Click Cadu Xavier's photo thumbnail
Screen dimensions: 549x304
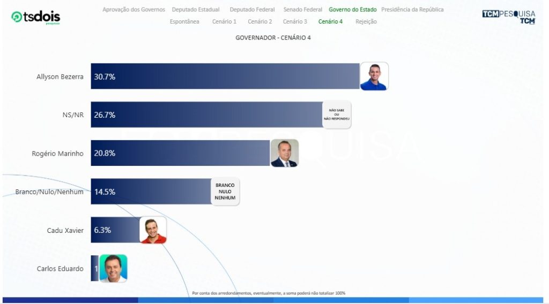point(153,230)
